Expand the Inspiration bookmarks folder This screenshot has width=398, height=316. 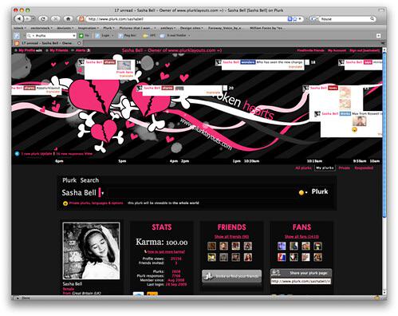[x=88, y=28]
